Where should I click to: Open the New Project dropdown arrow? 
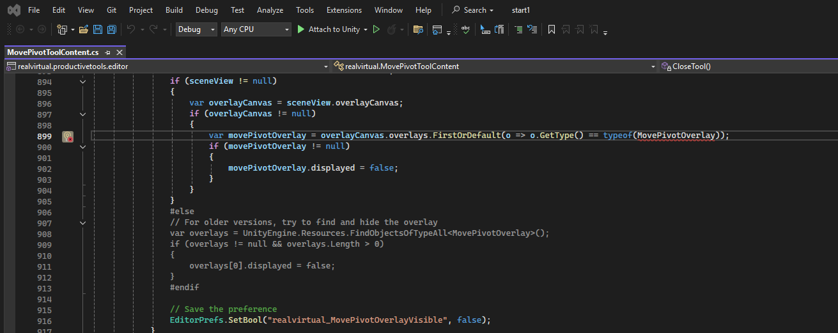point(73,30)
